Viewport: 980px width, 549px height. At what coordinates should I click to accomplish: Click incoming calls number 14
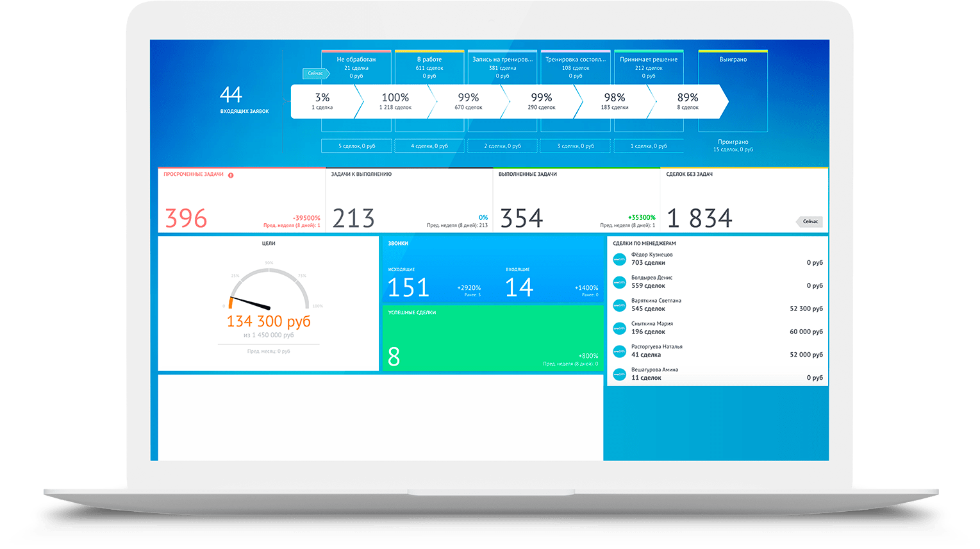tap(519, 287)
